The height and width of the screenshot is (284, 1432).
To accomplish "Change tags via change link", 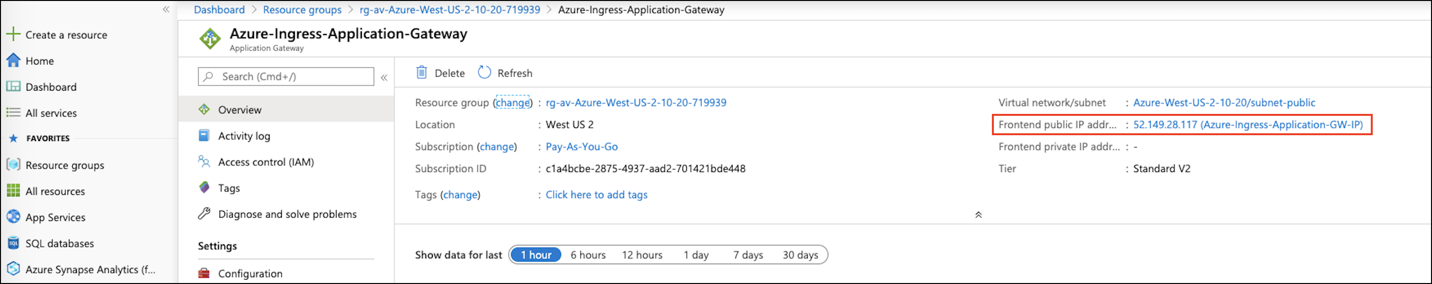I will click(460, 195).
